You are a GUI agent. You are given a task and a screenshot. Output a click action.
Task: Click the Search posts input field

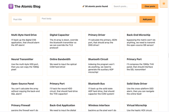point(124,6)
